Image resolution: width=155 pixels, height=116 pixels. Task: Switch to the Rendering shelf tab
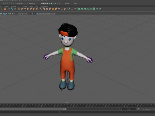[x=14, y=6]
